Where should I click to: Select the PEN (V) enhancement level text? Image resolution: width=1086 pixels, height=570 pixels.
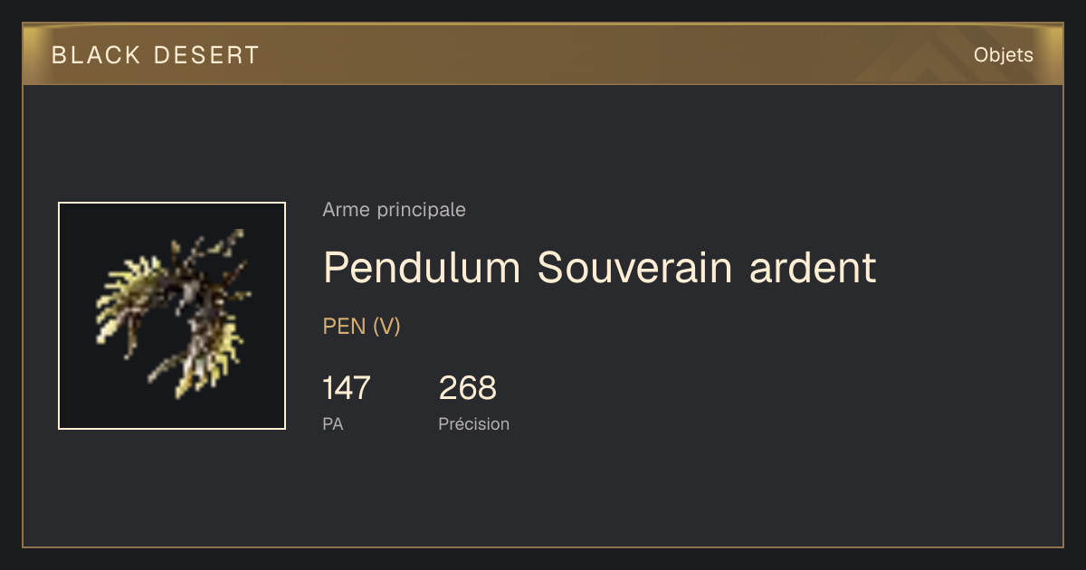pyautogui.click(x=361, y=327)
